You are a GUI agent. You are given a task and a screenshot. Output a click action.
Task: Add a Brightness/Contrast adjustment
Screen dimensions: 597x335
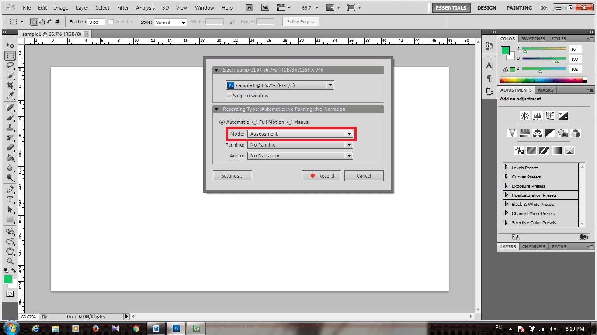(524, 116)
